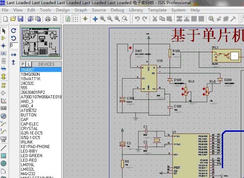Select LM016L in the devices list
This screenshot has width=244, height=178.
tap(41, 165)
